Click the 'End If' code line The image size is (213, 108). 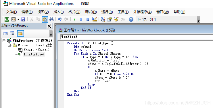86,88
